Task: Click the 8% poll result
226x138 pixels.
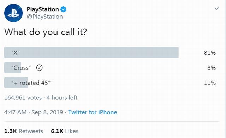Action: pyautogui.click(x=212, y=68)
